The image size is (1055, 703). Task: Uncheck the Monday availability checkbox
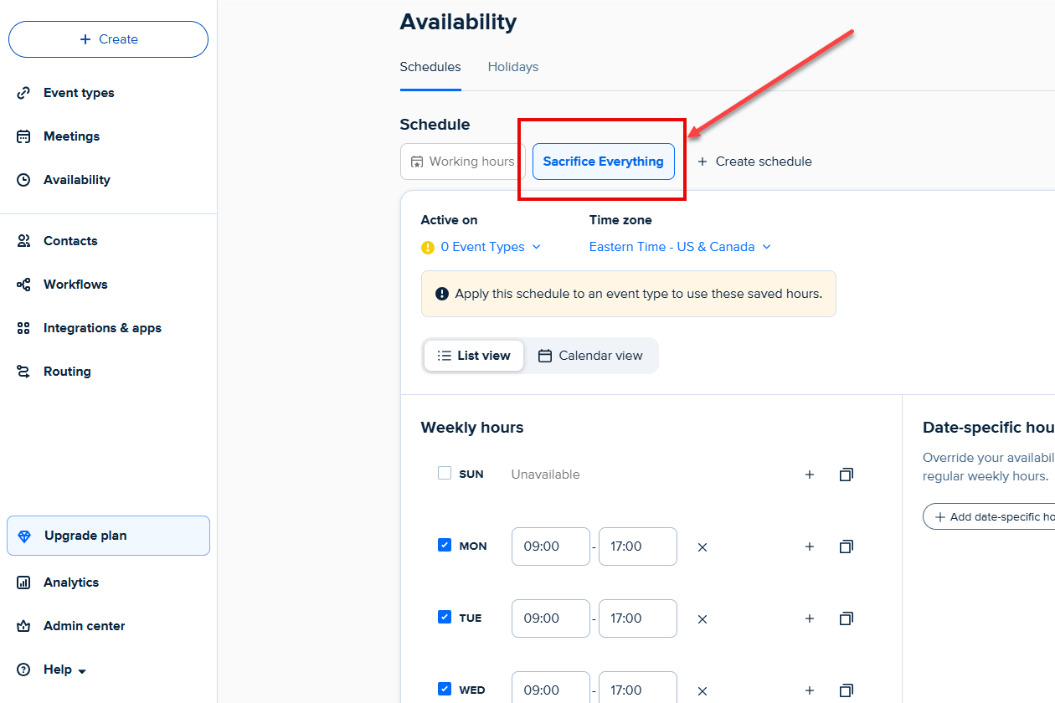point(445,545)
